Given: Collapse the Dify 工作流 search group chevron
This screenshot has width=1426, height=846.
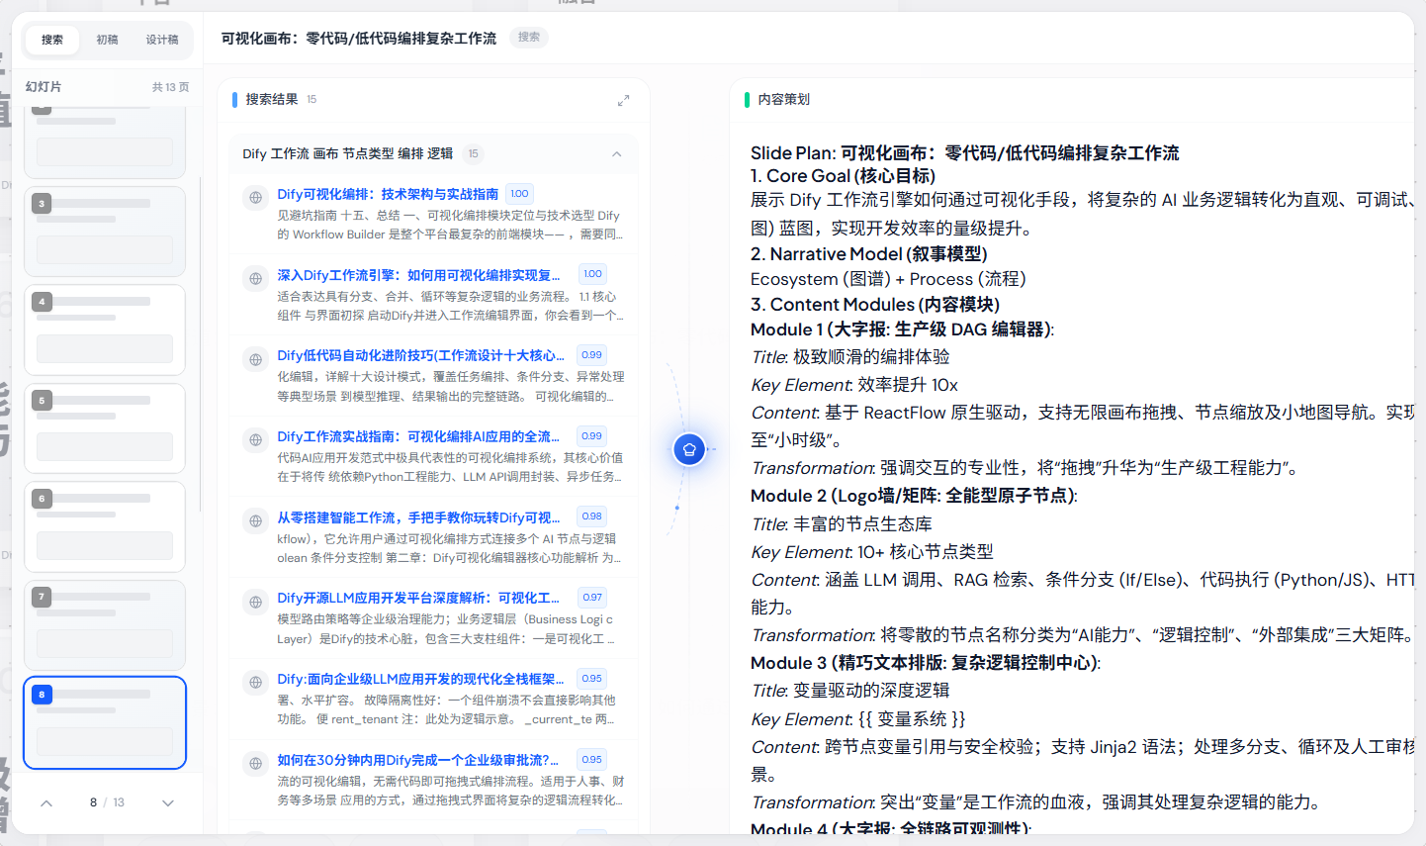Looking at the screenshot, I should point(617,153).
